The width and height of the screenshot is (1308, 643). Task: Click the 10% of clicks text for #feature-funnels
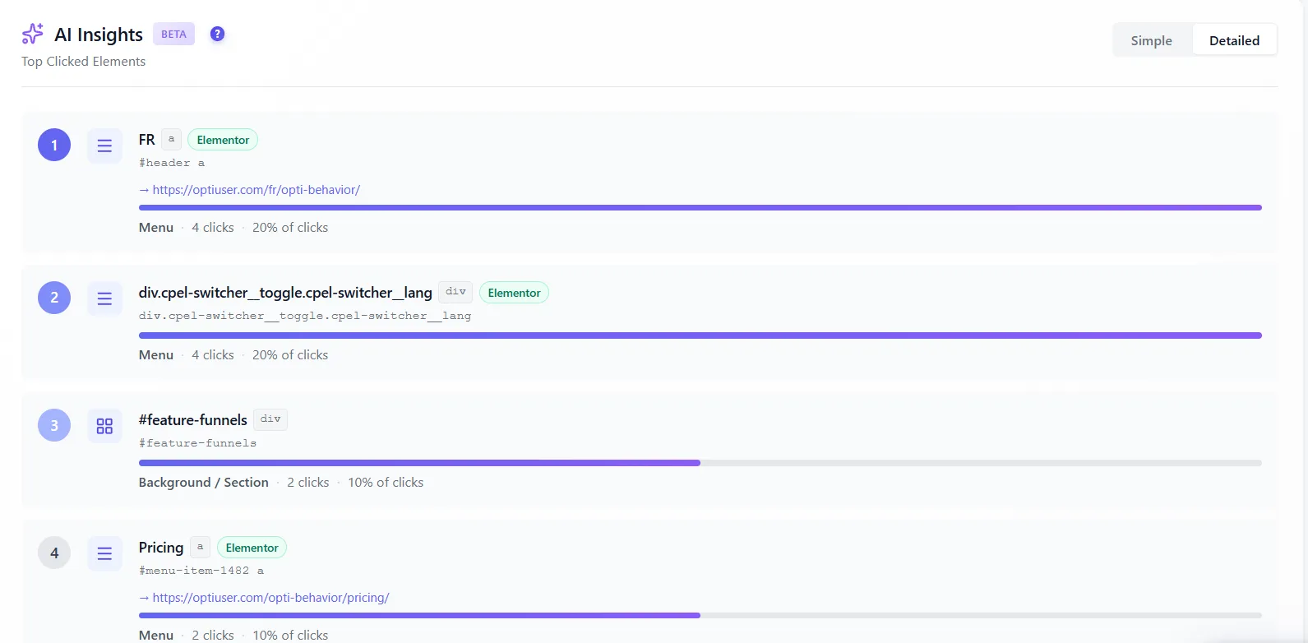point(386,483)
